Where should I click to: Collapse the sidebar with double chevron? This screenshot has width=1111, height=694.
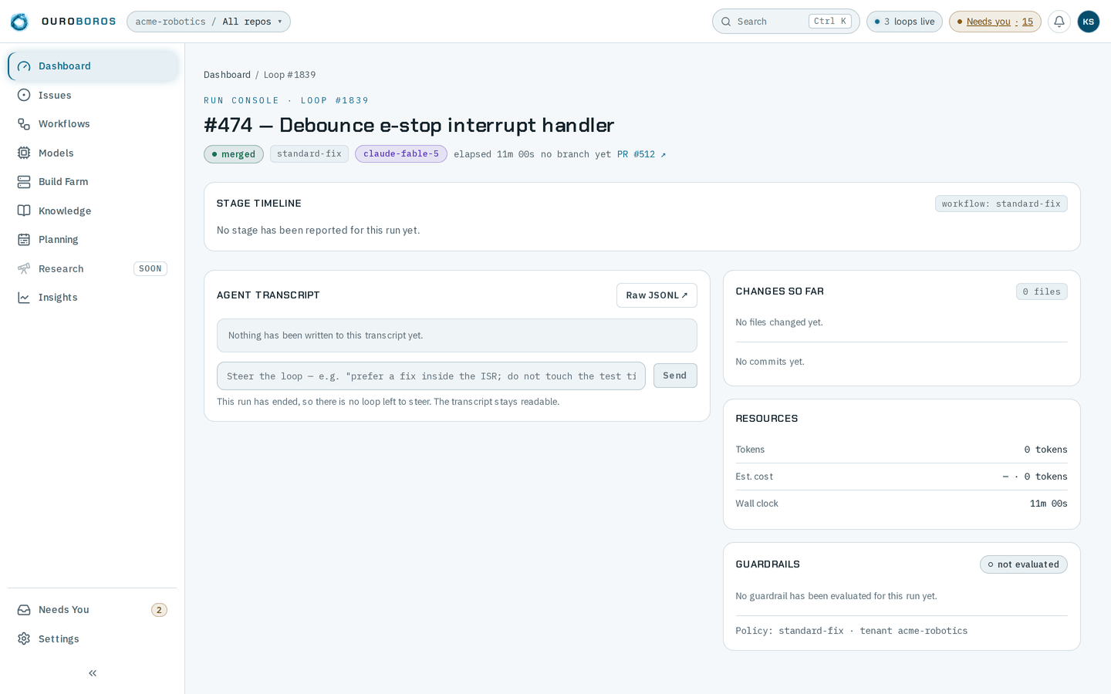pos(93,673)
